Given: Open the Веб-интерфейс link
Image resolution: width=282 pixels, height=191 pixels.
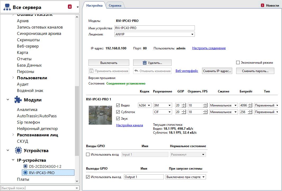Looking at the screenshot, I should click(x=187, y=71).
